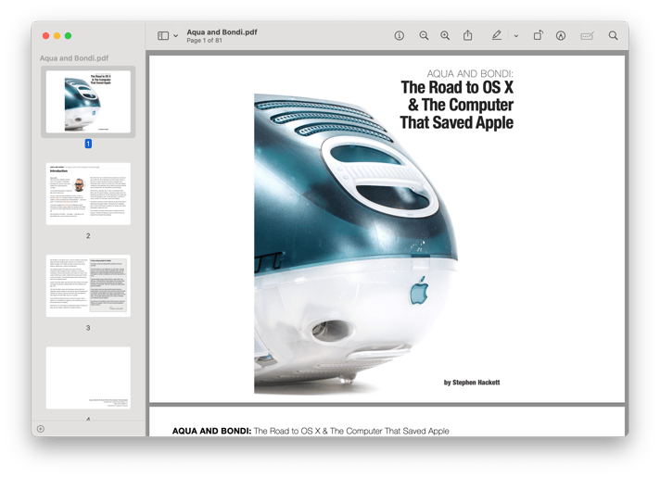This screenshot has height=478, width=660.
Task: Show the Markup toolbar
Action: click(560, 36)
